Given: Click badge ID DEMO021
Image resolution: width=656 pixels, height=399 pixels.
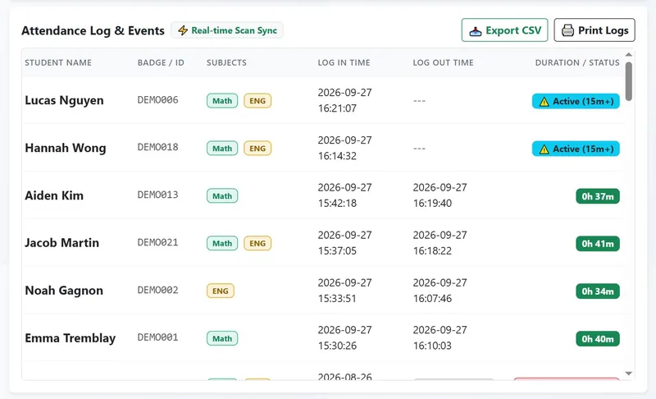Looking at the screenshot, I should pyautogui.click(x=158, y=242).
